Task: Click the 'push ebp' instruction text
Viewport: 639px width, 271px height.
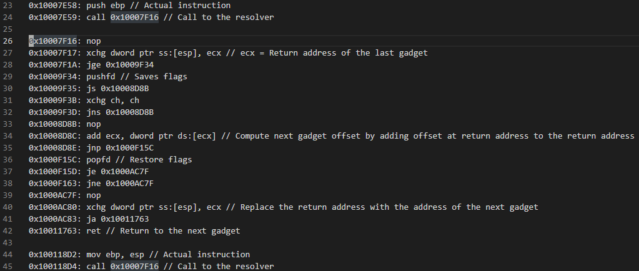Action: 106,6
